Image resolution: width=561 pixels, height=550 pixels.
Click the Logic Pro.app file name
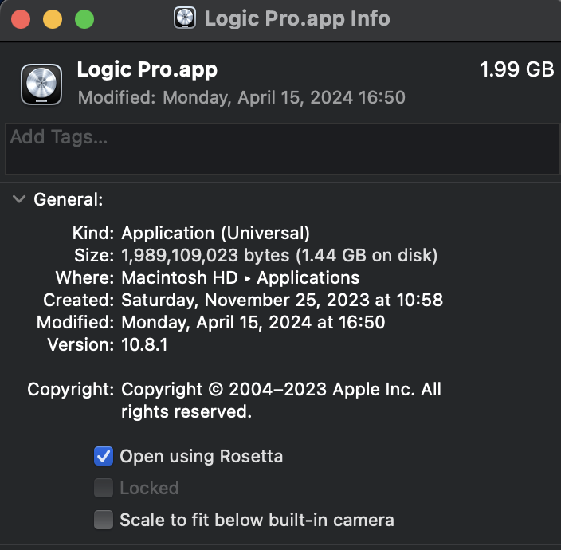tap(147, 69)
